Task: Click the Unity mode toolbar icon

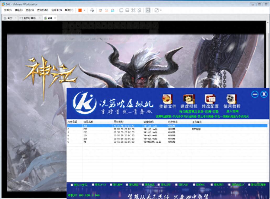Action: [139, 10]
